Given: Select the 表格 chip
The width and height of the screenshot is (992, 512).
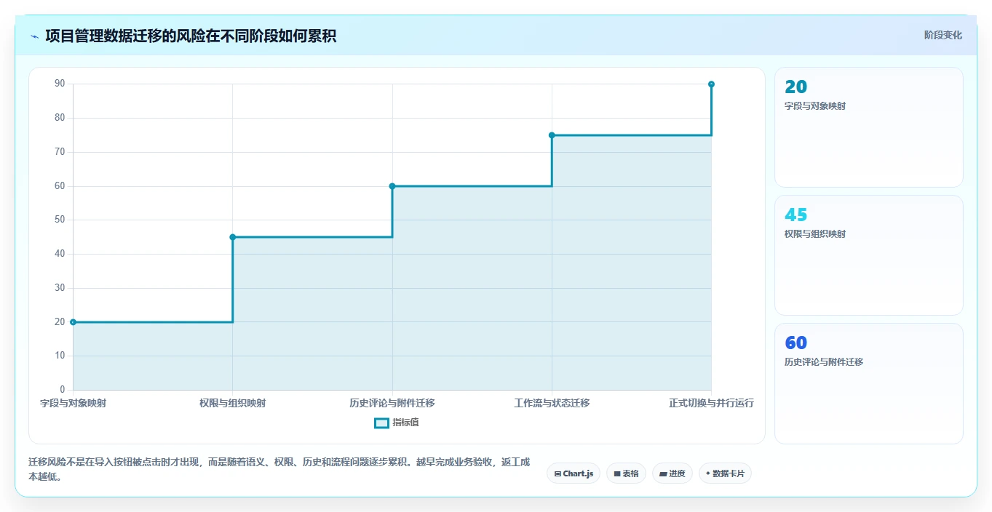Looking at the screenshot, I should [627, 473].
